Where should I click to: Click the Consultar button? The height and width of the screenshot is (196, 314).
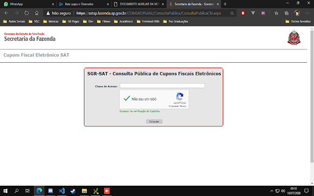point(154,122)
